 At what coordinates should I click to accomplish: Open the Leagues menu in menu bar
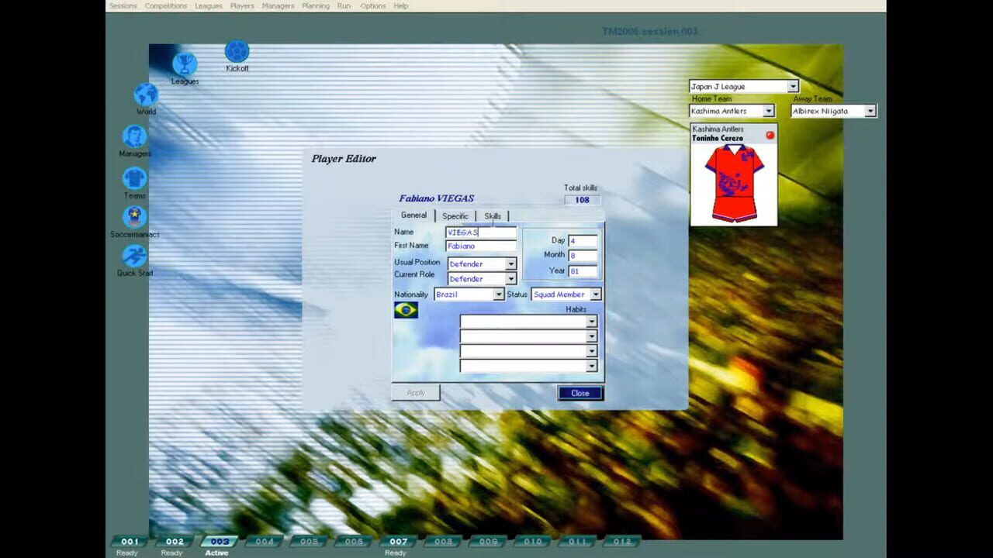209,5
